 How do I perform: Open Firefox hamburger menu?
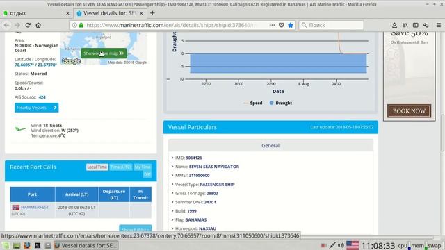tap(439, 25)
